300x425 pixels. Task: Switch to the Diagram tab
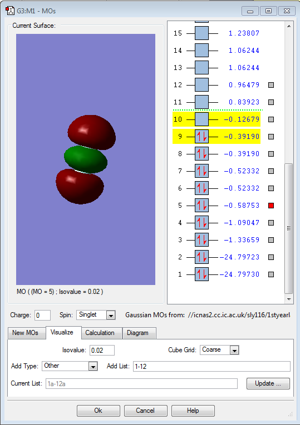tap(137, 333)
